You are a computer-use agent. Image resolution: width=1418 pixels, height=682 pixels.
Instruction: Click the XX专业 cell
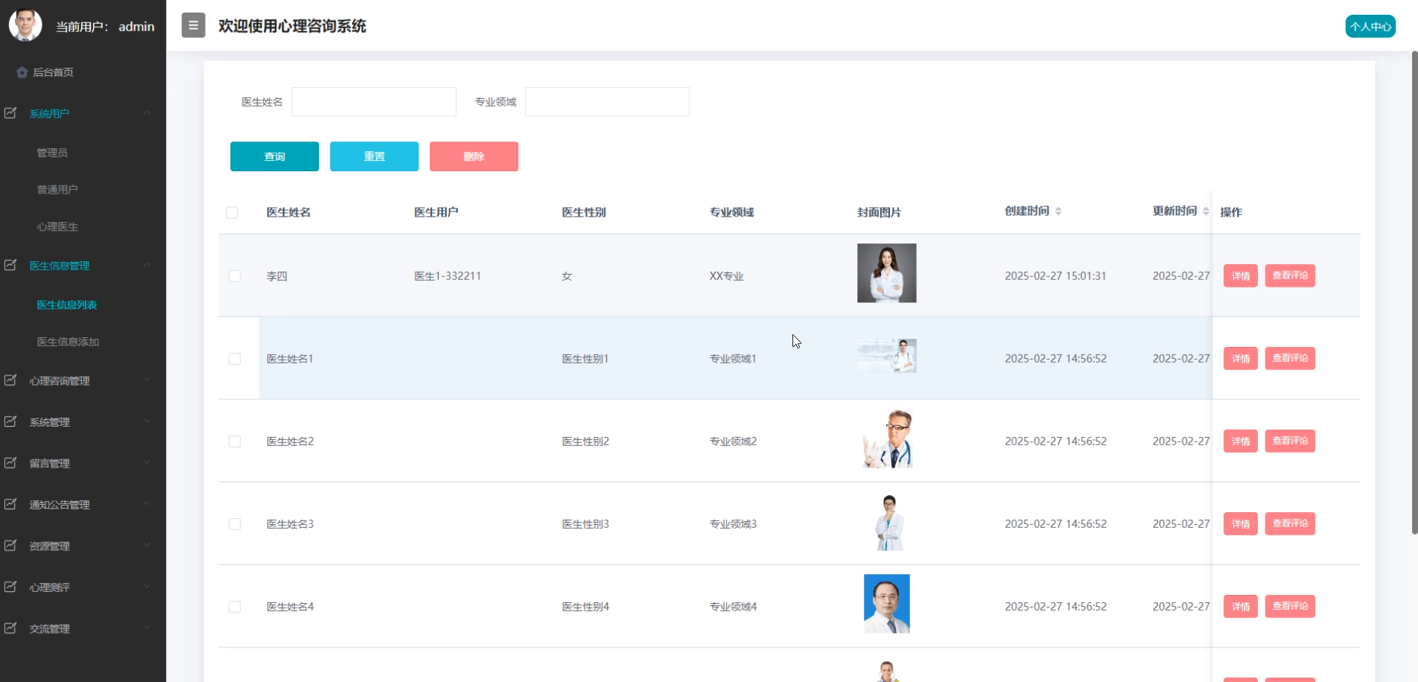pyautogui.click(x=727, y=276)
